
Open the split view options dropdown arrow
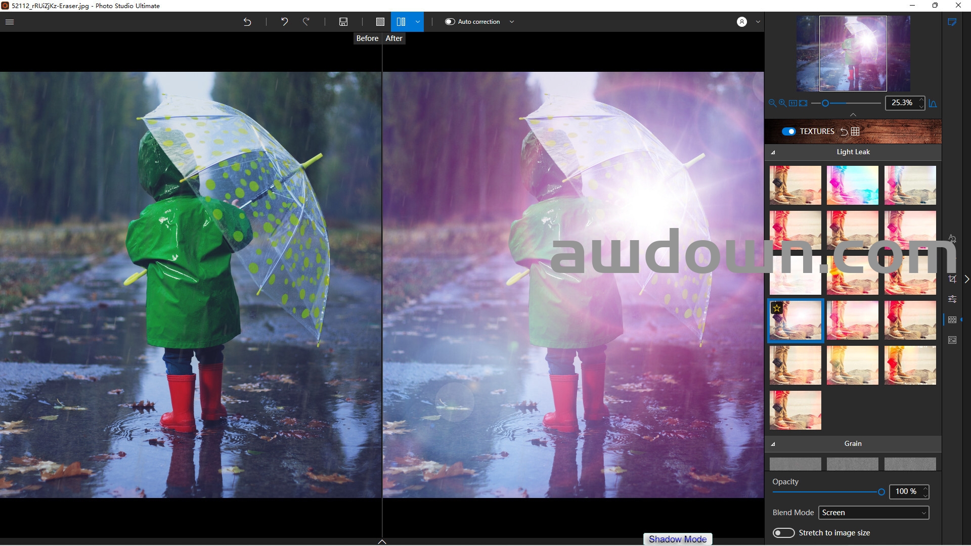pos(418,22)
